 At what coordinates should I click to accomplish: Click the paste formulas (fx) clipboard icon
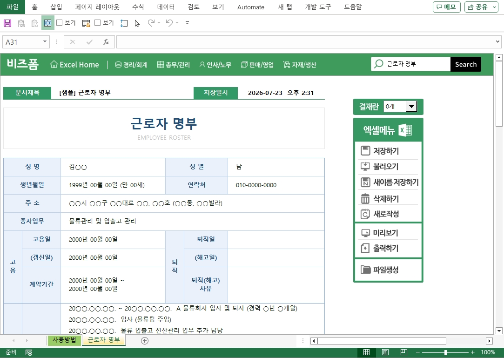(x=35, y=23)
